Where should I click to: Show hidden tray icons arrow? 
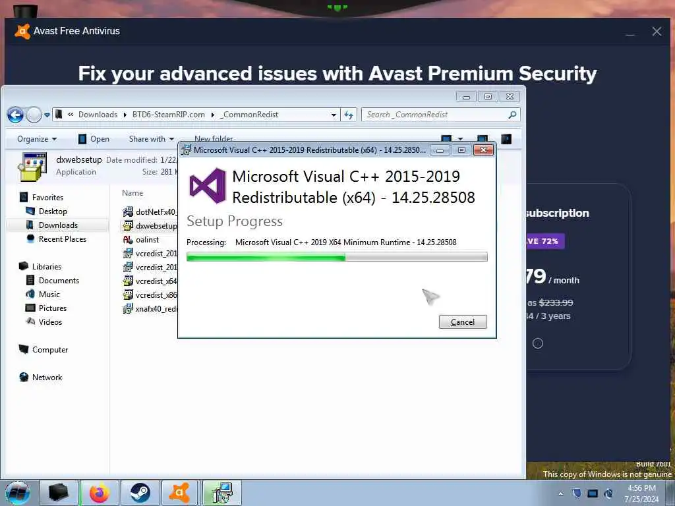(560, 493)
